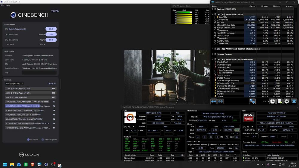Expand System: MSI MS-7C56 sensor group

click(212, 9)
